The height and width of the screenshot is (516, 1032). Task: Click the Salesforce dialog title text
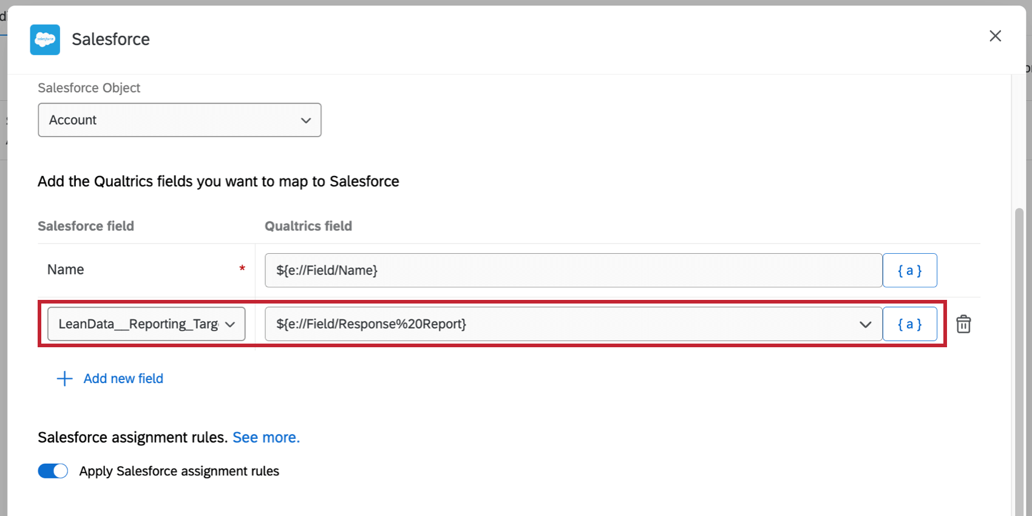click(x=110, y=39)
